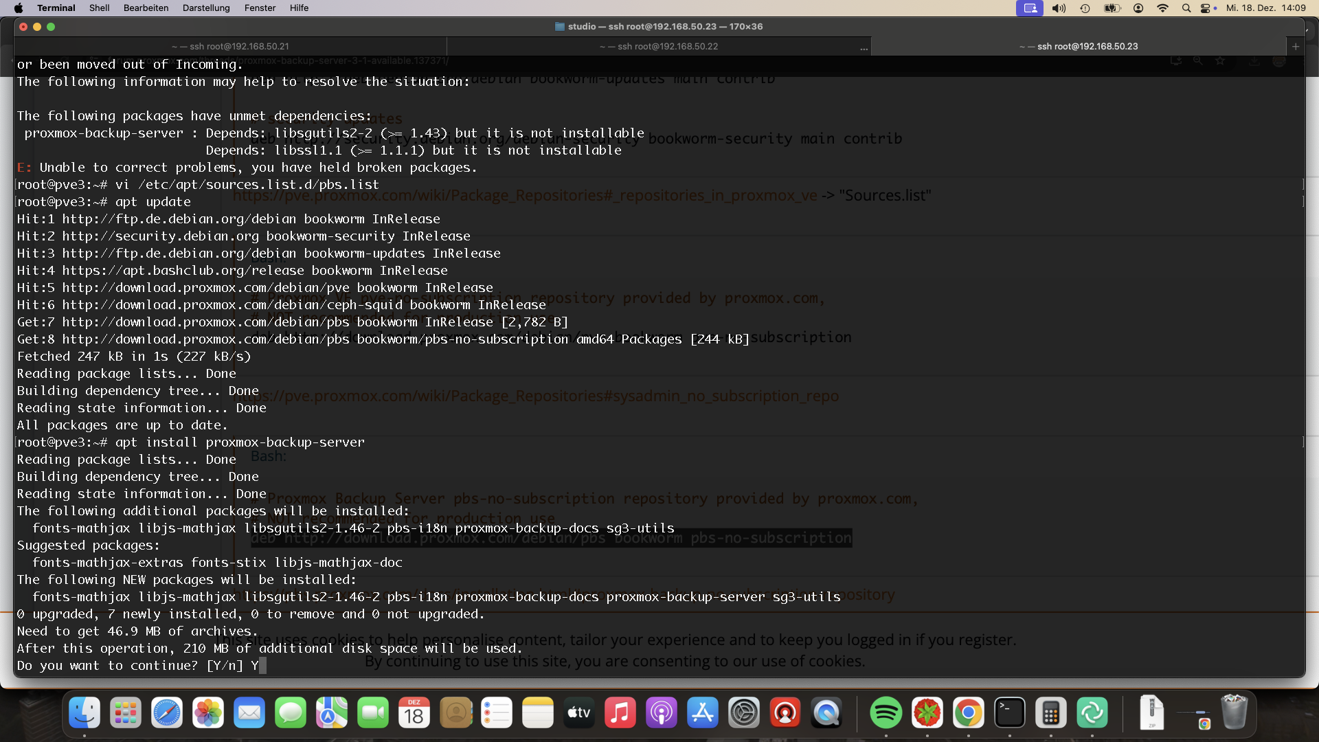The image size is (1319, 742).
Task: Click the battery status icon
Action: [1112, 8]
